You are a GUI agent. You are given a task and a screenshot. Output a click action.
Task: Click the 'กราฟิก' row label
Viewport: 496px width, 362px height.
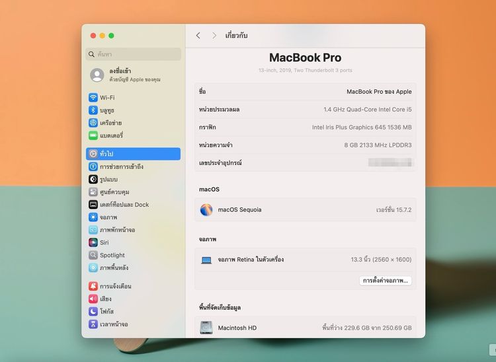tap(208, 127)
